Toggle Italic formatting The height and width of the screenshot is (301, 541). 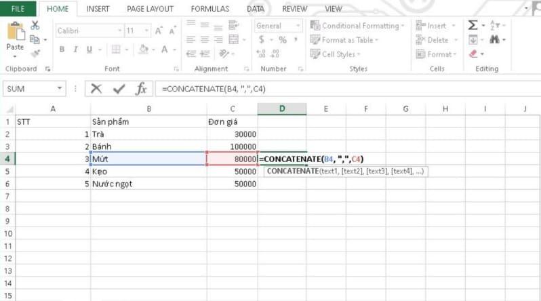(x=75, y=49)
